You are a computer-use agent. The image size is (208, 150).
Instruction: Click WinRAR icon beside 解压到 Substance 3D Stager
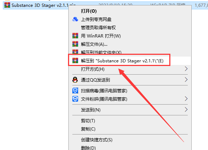click(x=75, y=61)
